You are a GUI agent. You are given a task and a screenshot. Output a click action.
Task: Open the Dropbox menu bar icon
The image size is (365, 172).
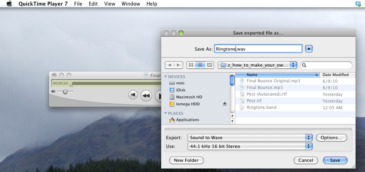(358, 4)
